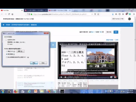Select the 'to popularity in' caption block
This screenshot has height=102, width=136.
(x=75, y=84)
